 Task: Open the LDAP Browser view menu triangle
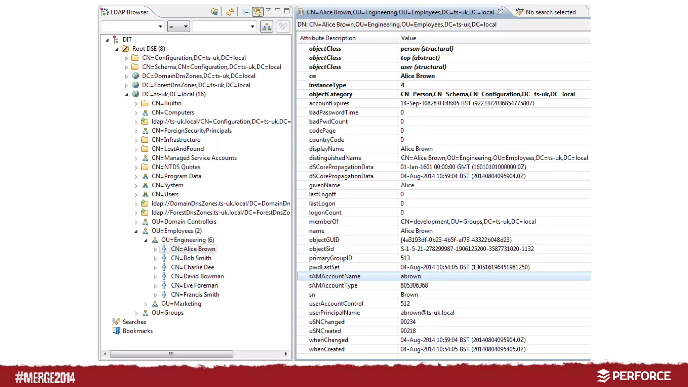pos(268,10)
